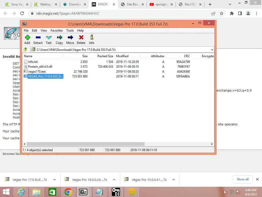Click the 7-Zip taskbar icon
262x197 pixels.
(x=83, y=192)
